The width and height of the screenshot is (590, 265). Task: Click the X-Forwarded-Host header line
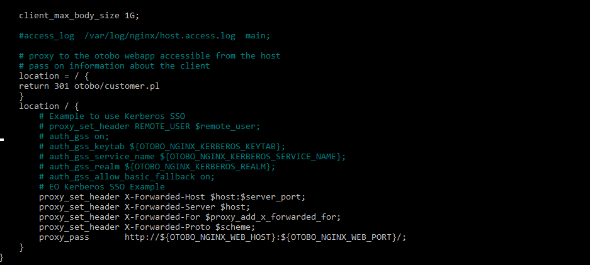[x=172, y=196]
